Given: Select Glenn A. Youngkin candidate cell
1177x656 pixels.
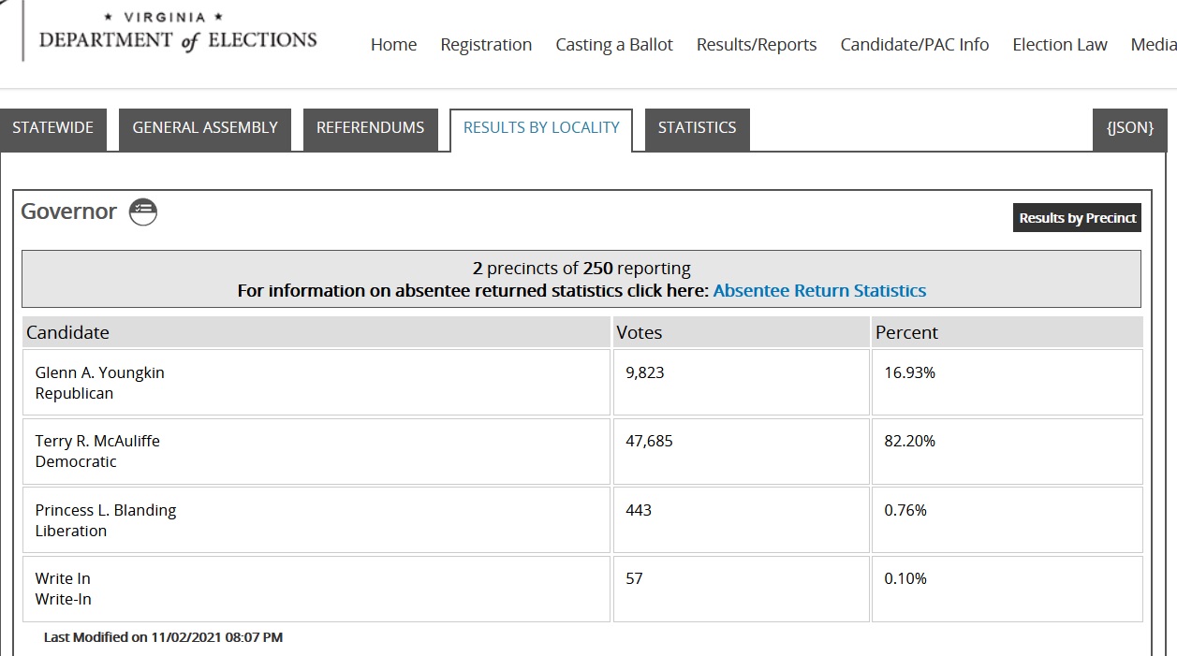Looking at the screenshot, I should 316,383.
